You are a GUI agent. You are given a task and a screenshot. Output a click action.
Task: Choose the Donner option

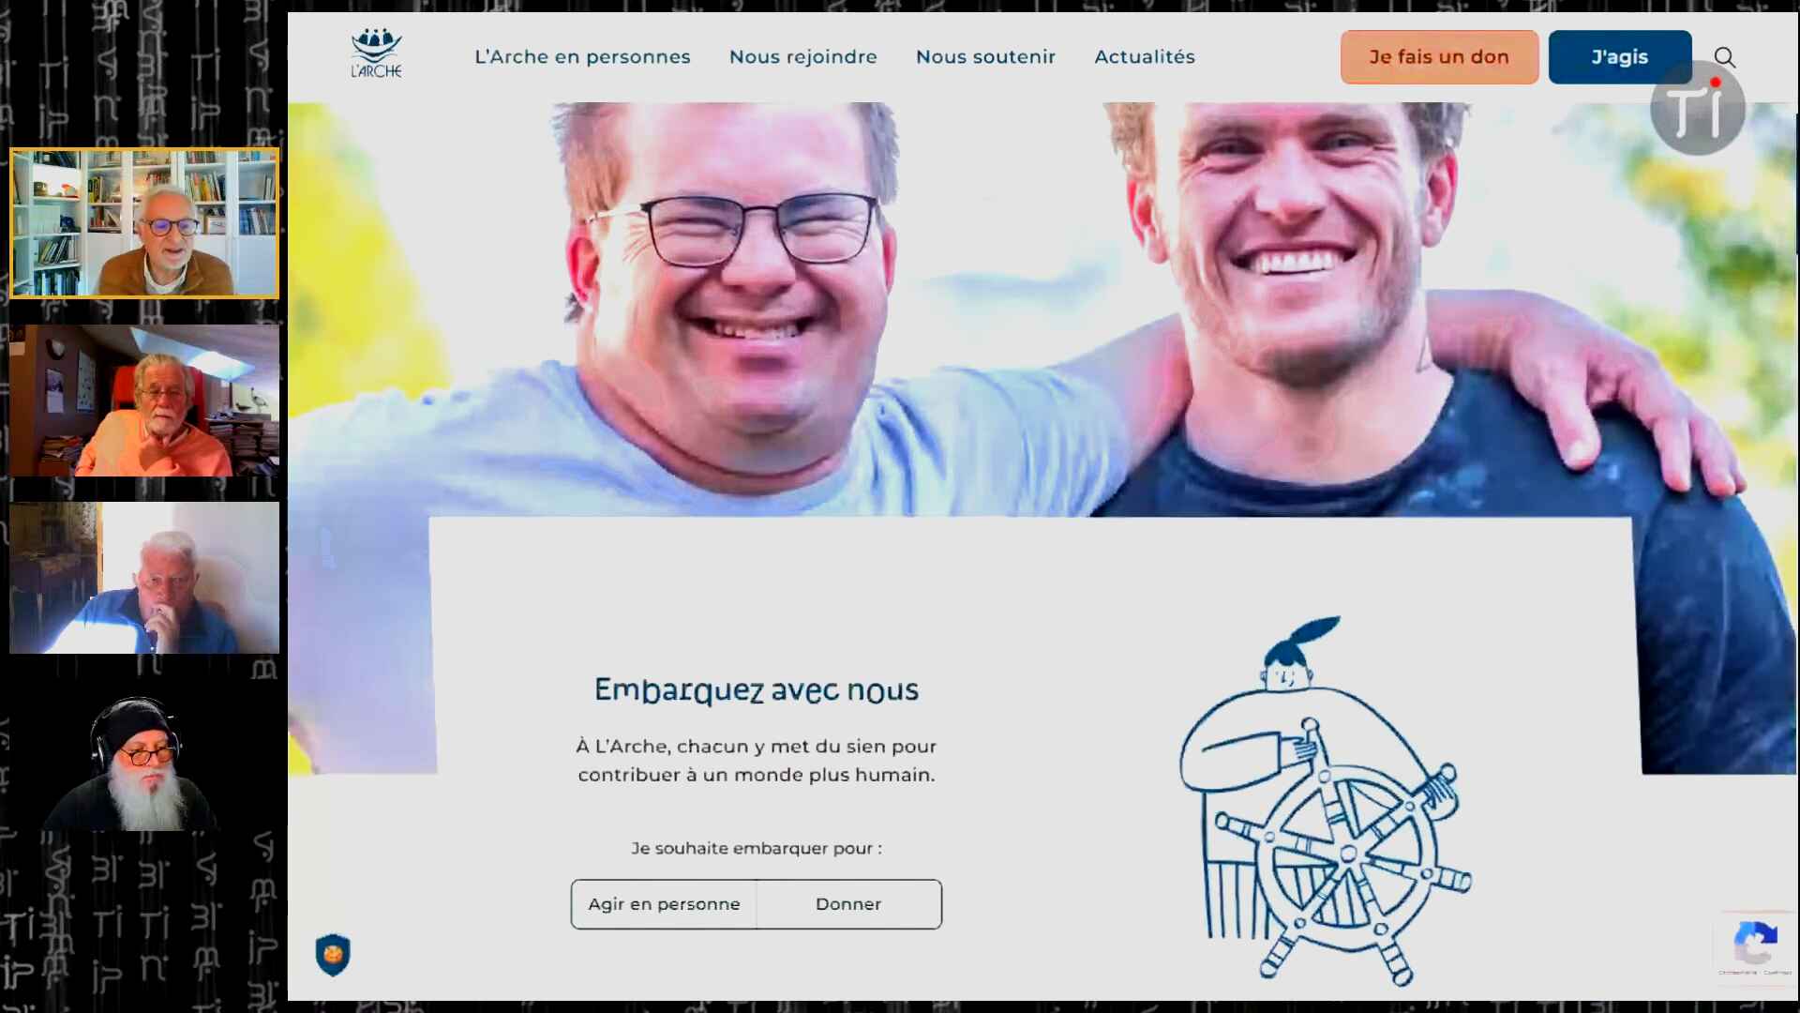(848, 904)
